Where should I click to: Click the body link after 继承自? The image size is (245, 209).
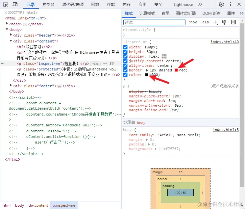click(x=141, y=123)
